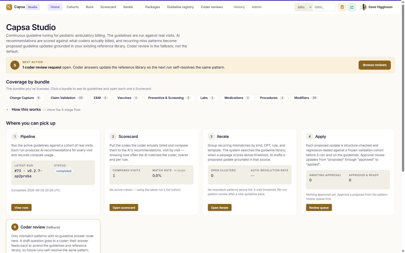Image resolution: width=405 pixels, height=253 pixels.
Task: Click latest run text #73 v0.2.7-ap2probe
Action: (28, 174)
